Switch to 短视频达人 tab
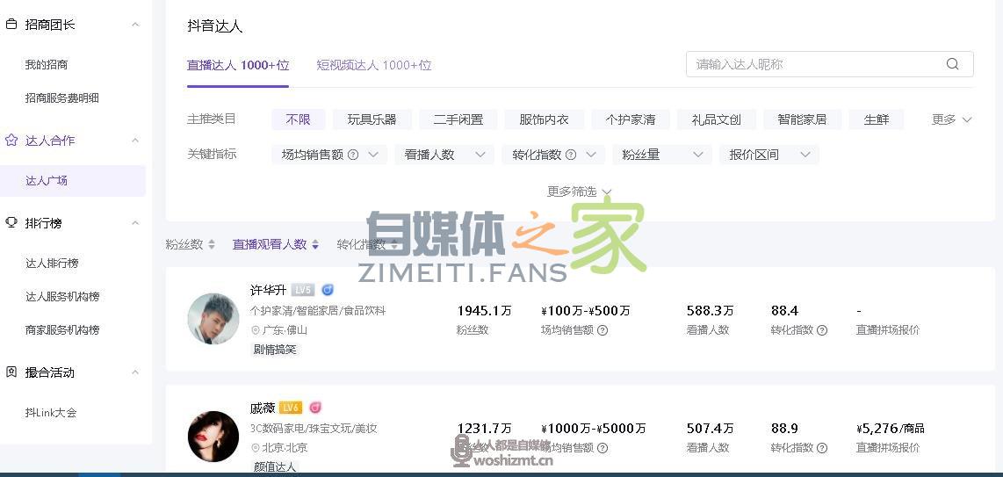Viewport: 1003px width, 477px height. (x=373, y=65)
